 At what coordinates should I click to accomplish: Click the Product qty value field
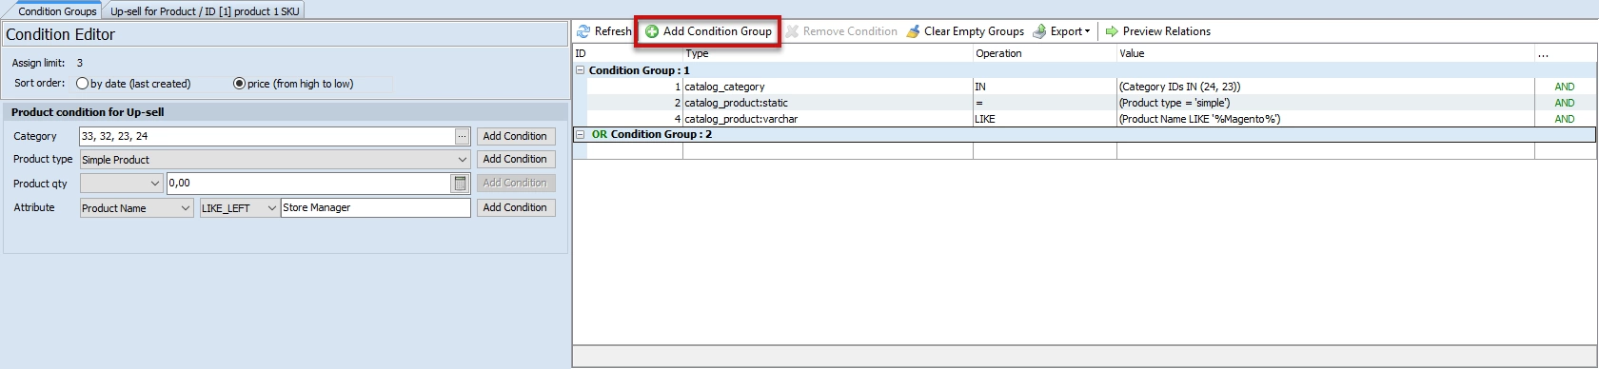[x=307, y=183]
